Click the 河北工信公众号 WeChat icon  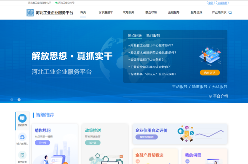click(x=56, y=3)
